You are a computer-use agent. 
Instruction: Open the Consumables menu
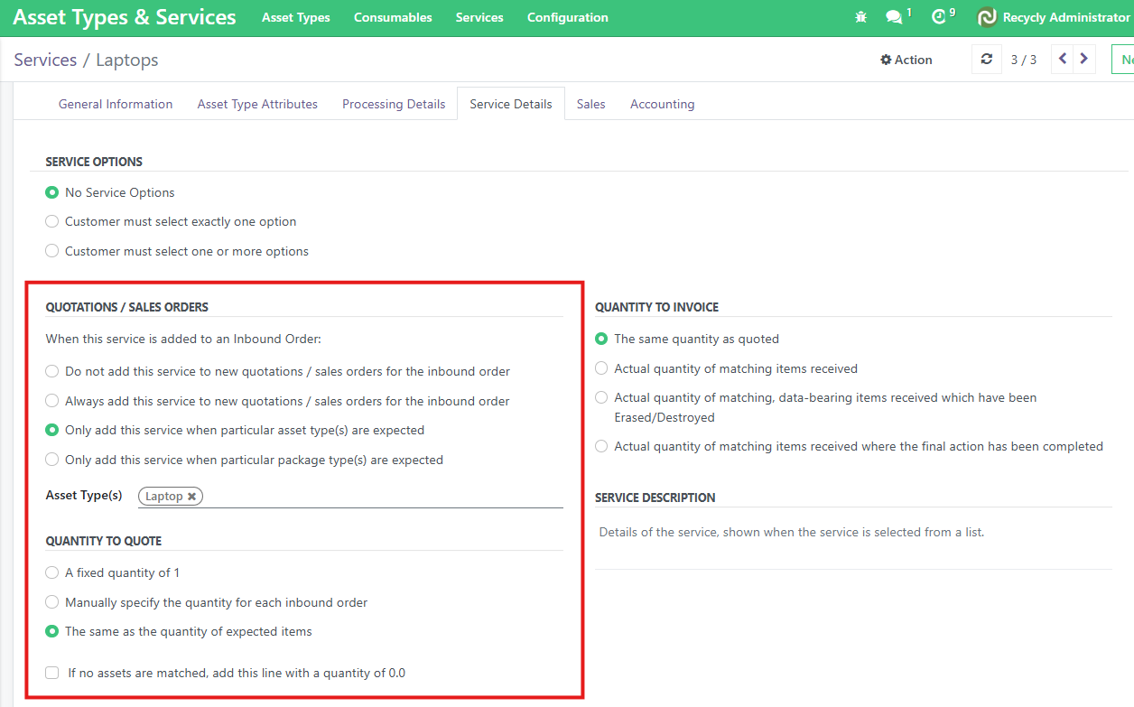click(x=393, y=18)
